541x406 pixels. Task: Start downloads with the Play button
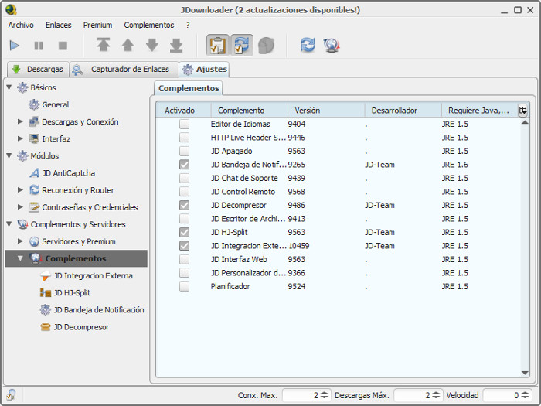pos(15,45)
